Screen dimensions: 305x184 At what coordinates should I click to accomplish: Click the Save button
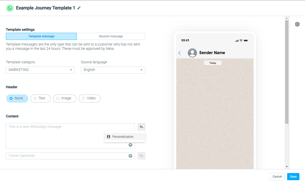point(293,177)
